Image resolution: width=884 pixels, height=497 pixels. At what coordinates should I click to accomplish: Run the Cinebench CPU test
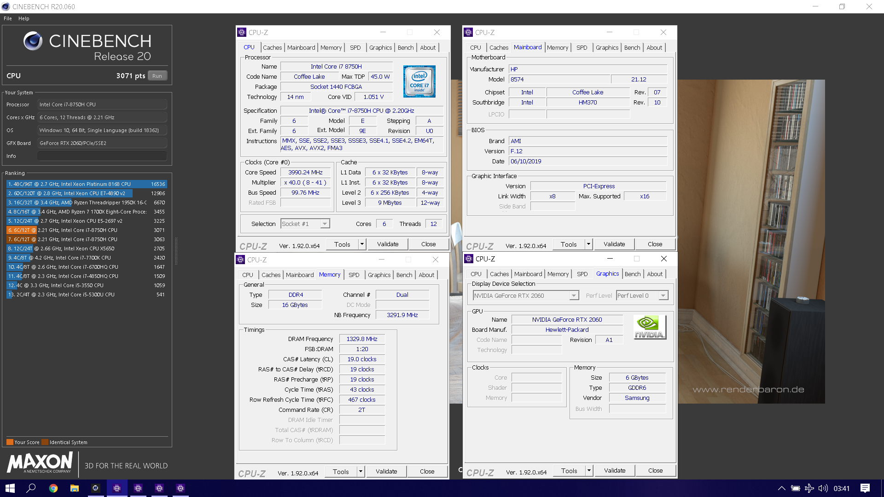157,76
